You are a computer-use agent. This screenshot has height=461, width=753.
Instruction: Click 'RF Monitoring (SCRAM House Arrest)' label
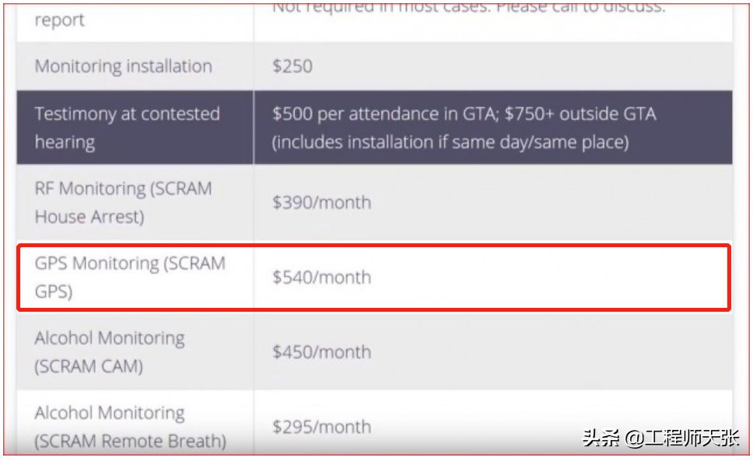(123, 202)
